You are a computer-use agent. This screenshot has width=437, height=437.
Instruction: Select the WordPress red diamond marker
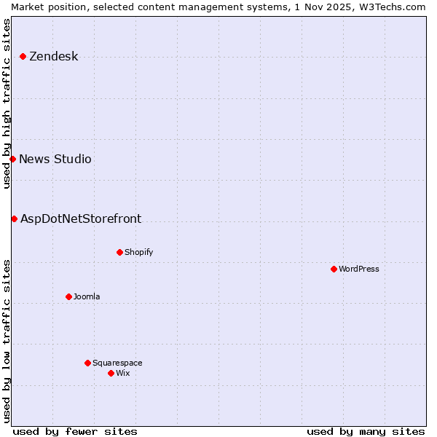(x=334, y=269)
